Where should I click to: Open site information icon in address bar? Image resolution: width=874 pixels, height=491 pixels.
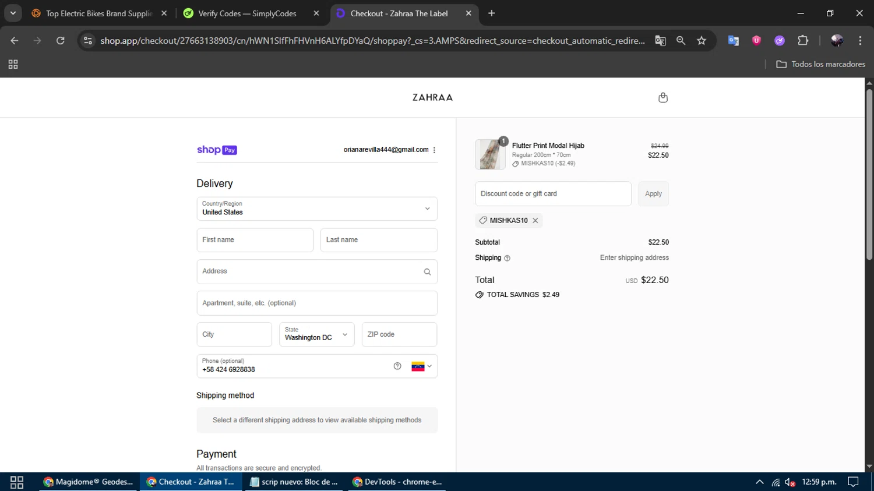pos(88,41)
